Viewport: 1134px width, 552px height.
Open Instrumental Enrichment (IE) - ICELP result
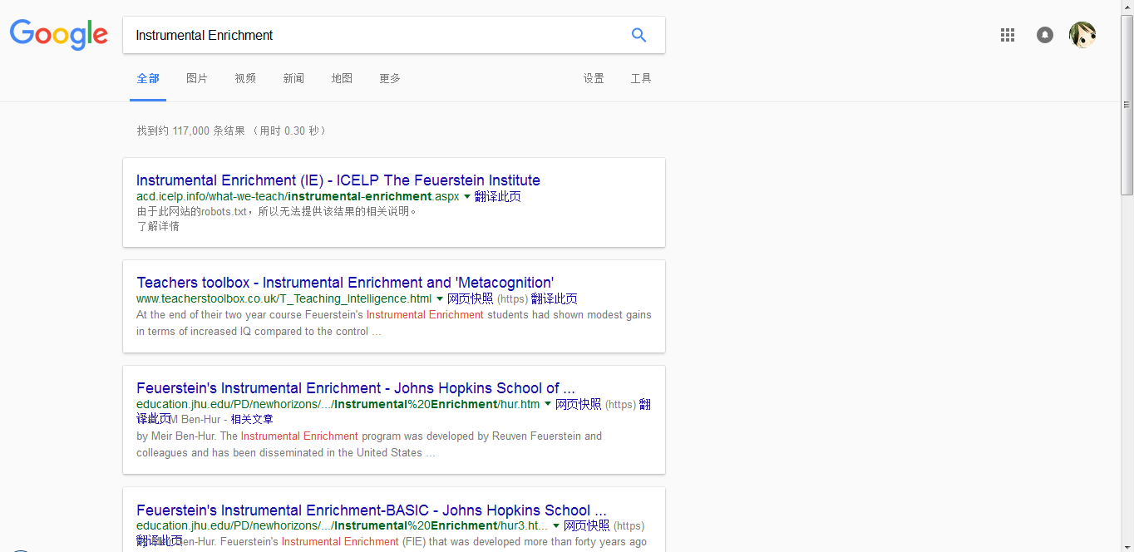coord(338,180)
